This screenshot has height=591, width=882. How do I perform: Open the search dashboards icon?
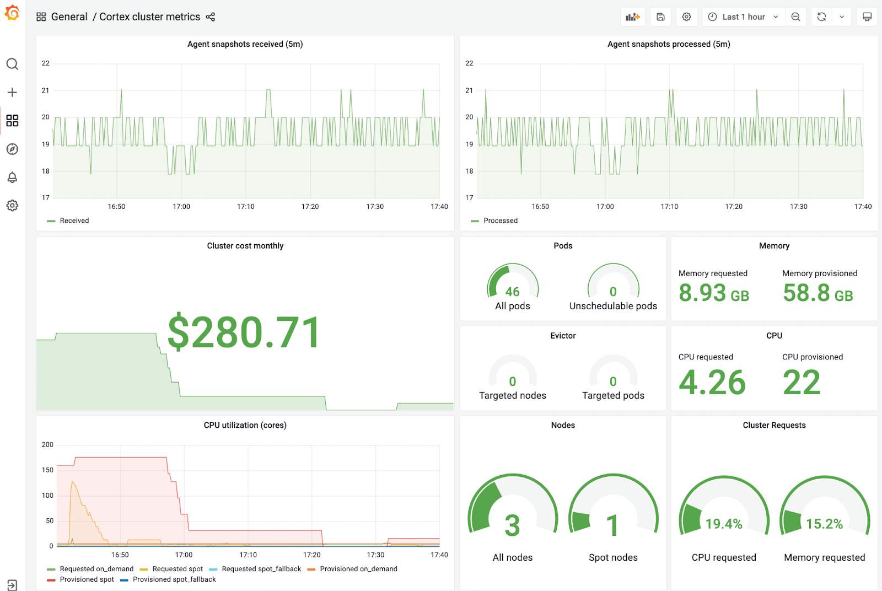pyautogui.click(x=12, y=65)
